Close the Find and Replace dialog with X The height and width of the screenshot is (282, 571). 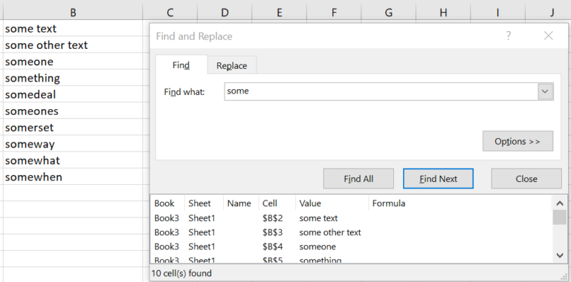pos(548,36)
